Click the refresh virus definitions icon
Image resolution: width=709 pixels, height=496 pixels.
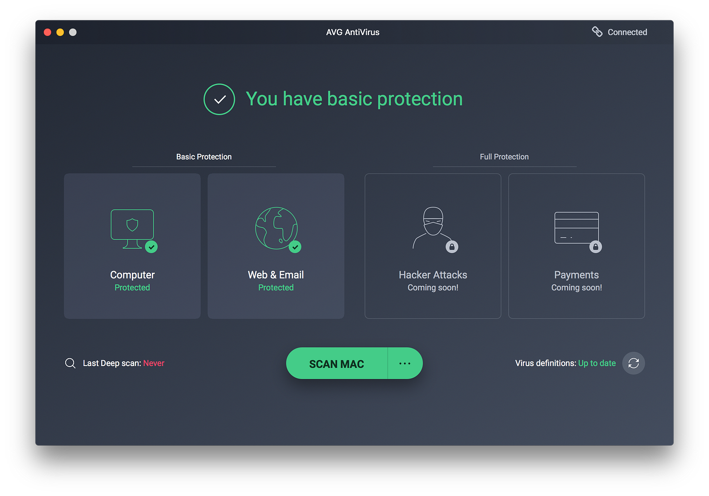pos(634,363)
